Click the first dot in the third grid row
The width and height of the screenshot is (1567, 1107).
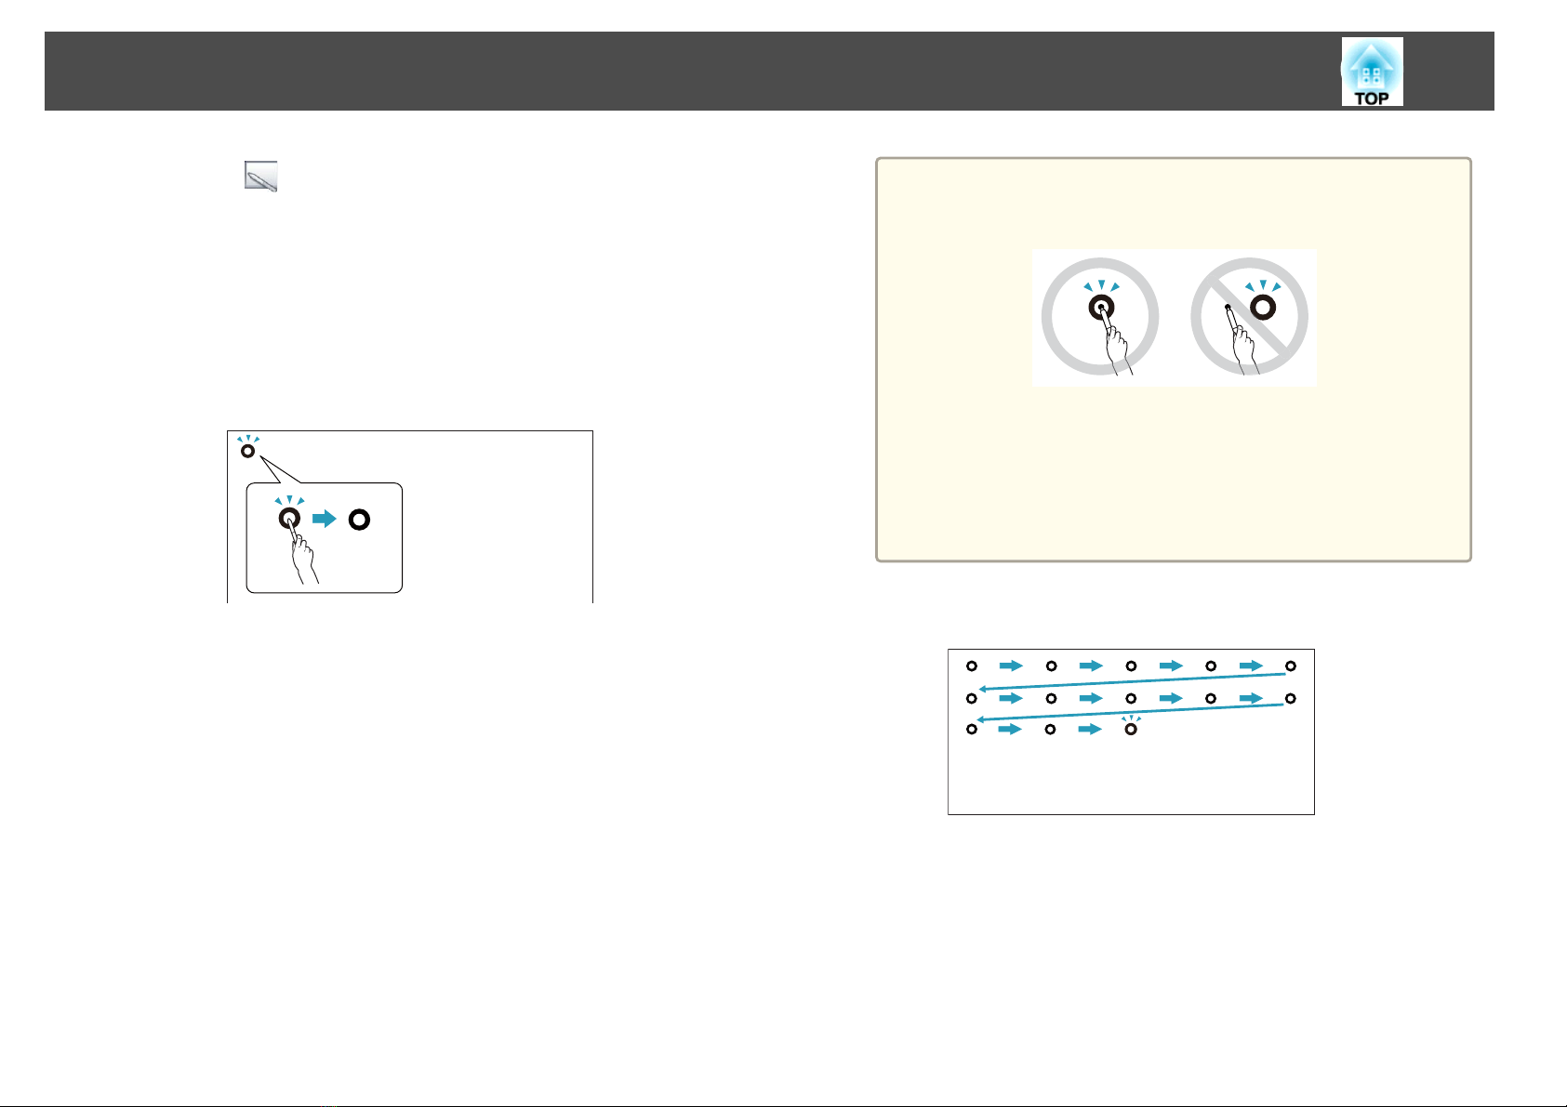click(971, 730)
